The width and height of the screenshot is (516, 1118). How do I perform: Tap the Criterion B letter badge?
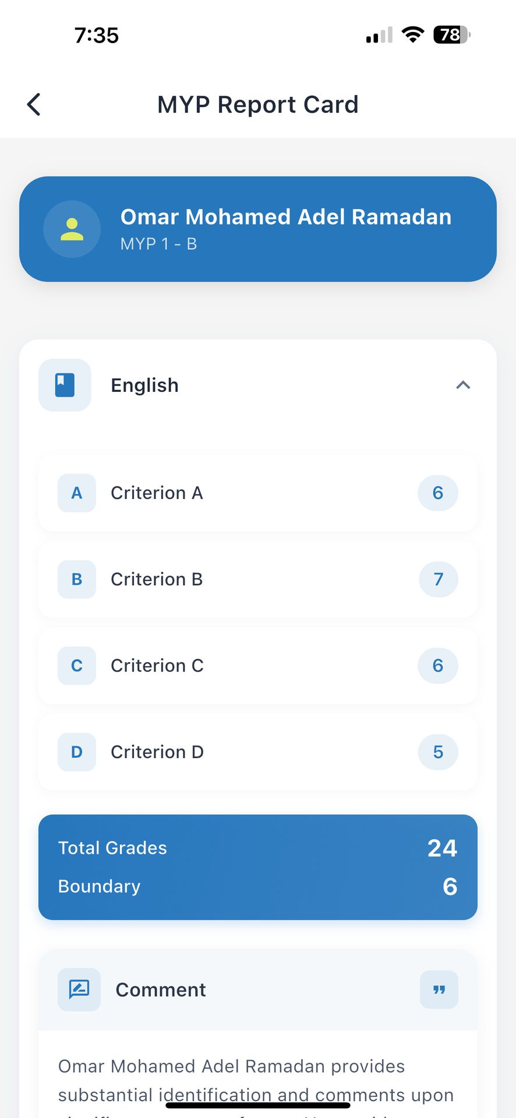[x=77, y=579]
